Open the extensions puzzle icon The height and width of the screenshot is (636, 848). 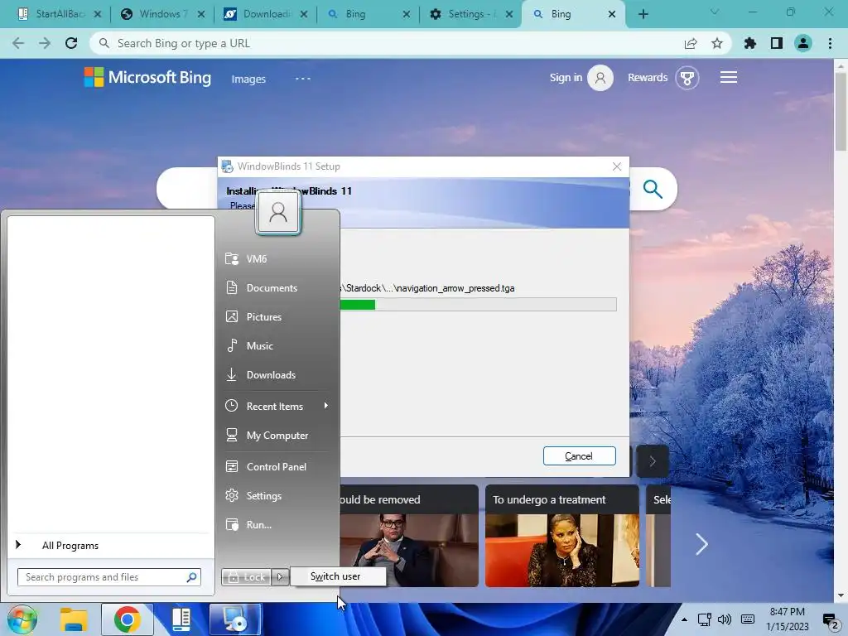[x=750, y=43]
